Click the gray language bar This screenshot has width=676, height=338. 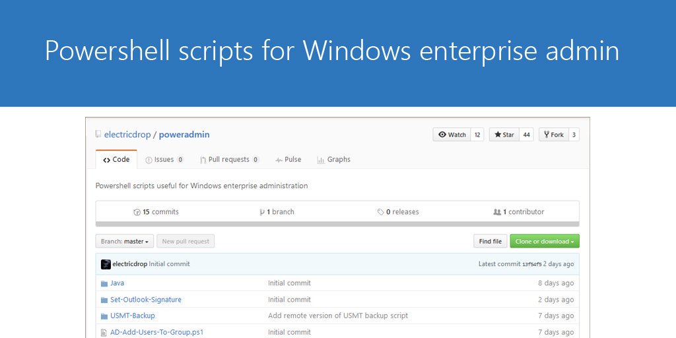click(337, 224)
